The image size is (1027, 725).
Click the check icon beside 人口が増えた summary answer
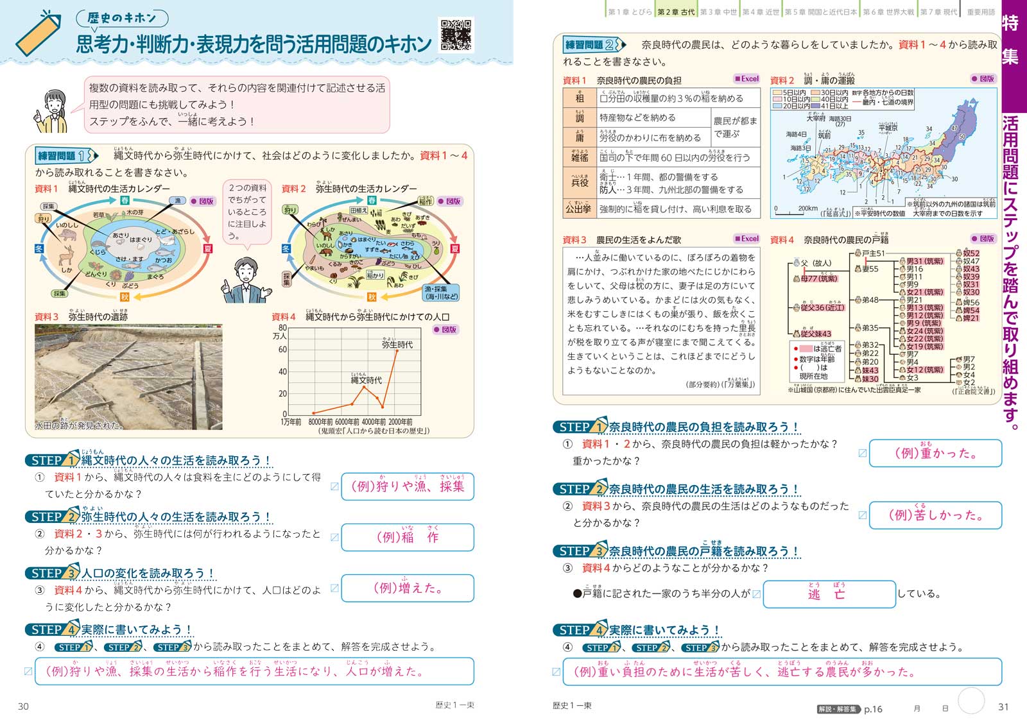(x=28, y=672)
